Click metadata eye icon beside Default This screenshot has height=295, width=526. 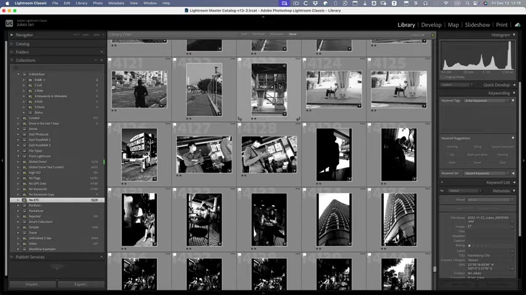[442, 191]
